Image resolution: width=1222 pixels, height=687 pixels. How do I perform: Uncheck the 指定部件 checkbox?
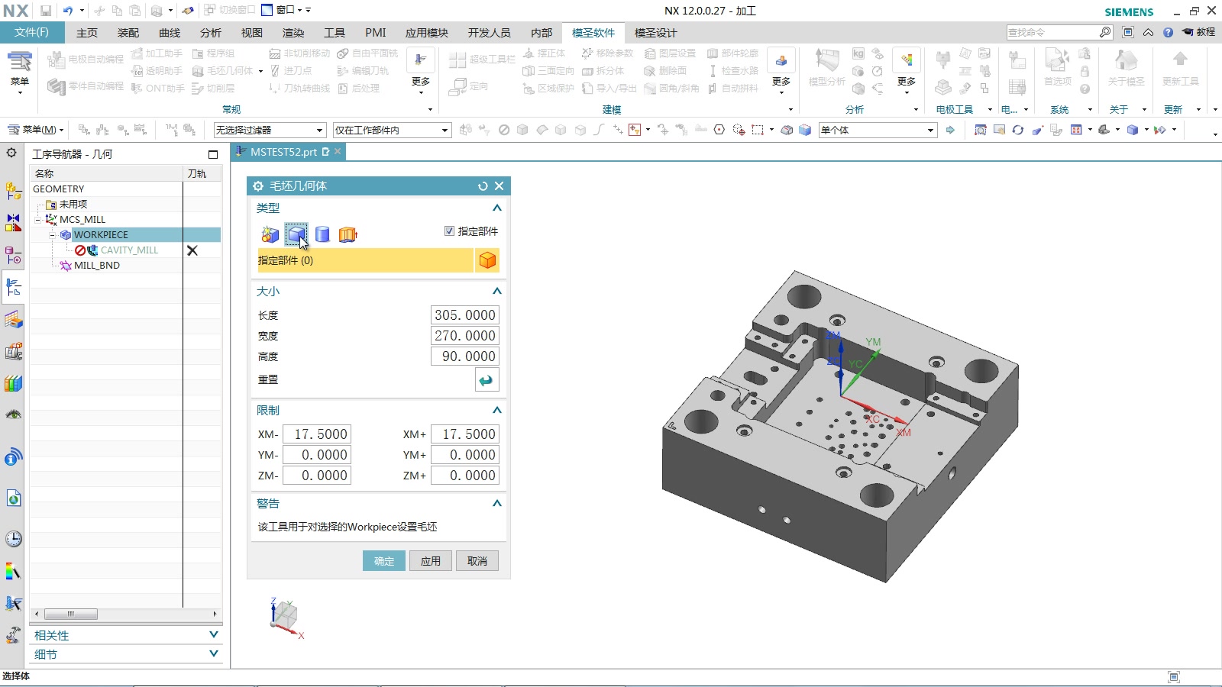coord(449,231)
